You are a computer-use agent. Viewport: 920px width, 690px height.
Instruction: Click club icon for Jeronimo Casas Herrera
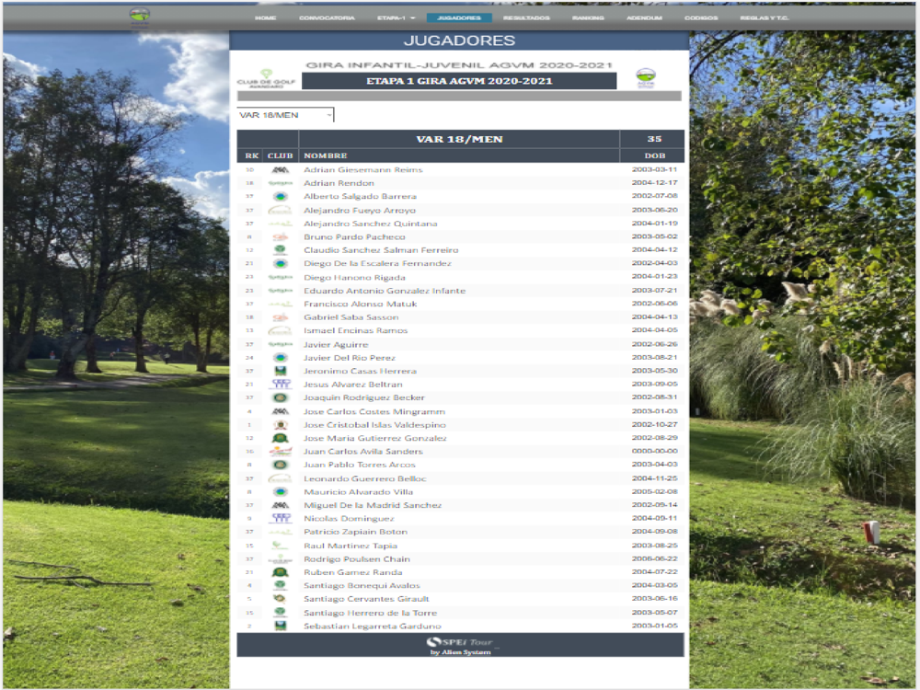281,371
